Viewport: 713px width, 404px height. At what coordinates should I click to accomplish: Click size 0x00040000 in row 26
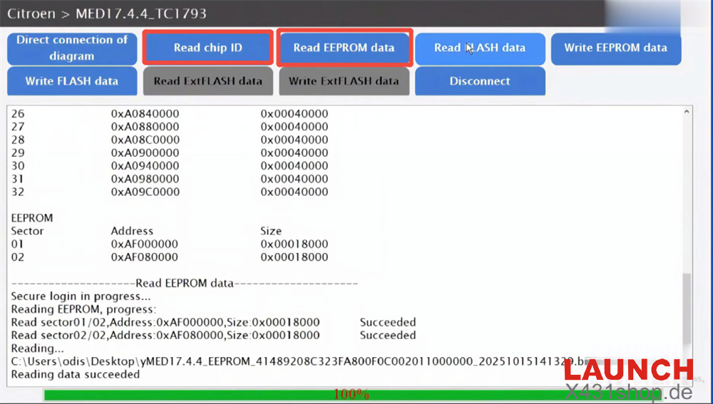click(294, 113)
